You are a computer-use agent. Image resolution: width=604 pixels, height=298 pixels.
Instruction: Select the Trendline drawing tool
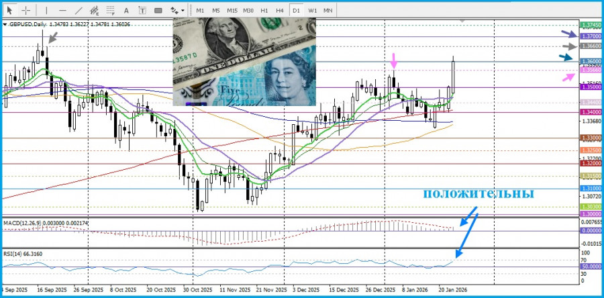click(79, 11)
